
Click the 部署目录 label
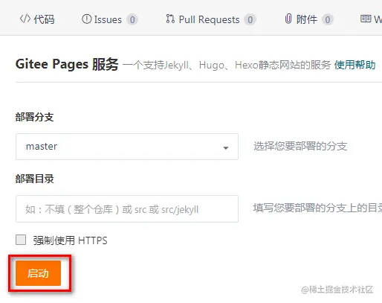35,179
